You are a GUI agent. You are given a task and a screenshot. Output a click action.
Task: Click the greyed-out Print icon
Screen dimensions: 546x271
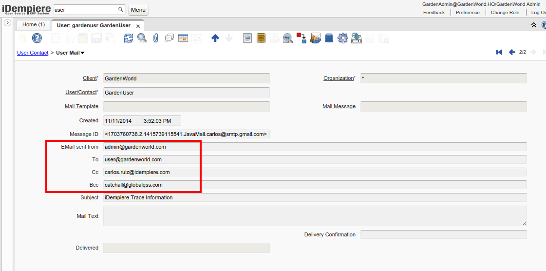pyautogui.click(x=274, y=38)
